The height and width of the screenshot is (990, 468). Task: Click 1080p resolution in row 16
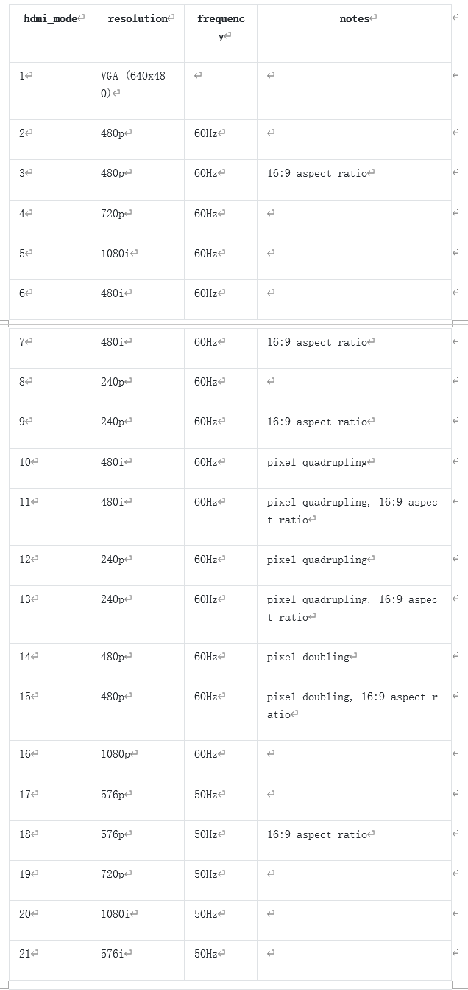[116, 754]
